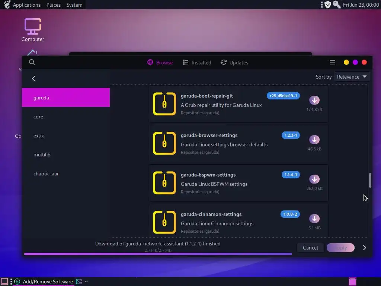Open garuda-boot-repair-git package title
This screenshot has height=286, width=381.
[x=207, y=96]
